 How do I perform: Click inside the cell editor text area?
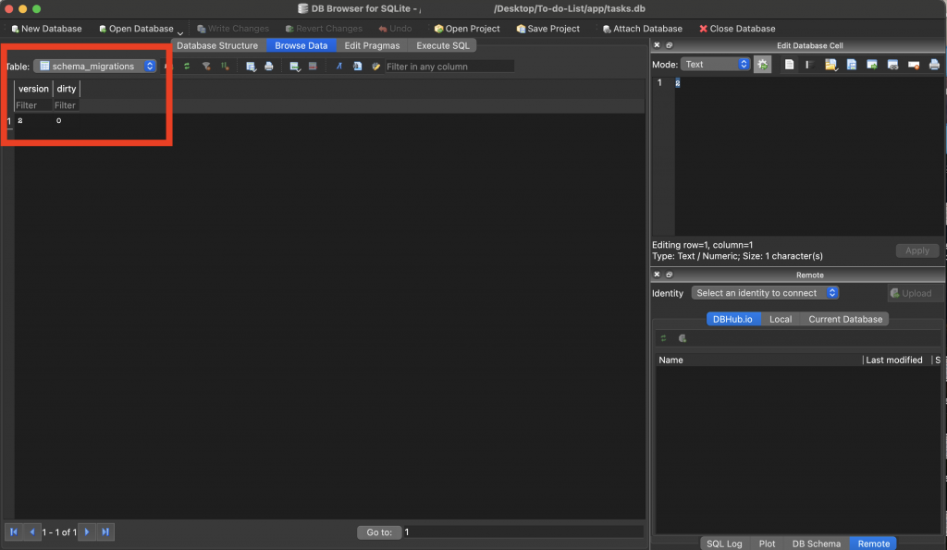pos(808,156)
